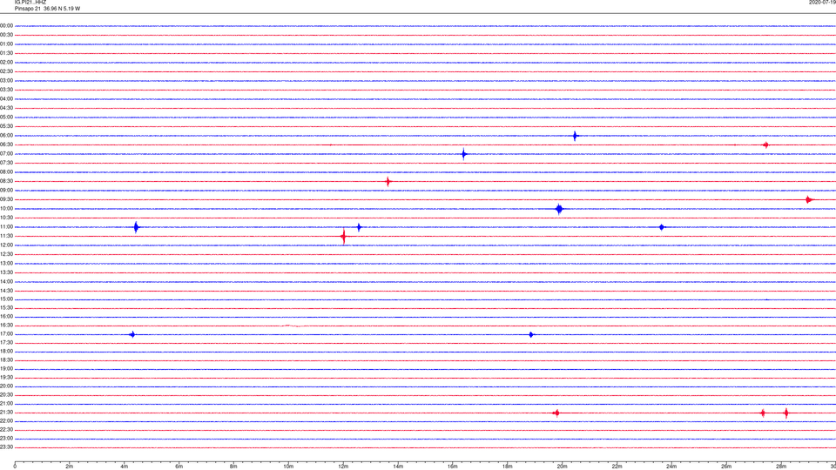Click the 6m label on the time axis
The width and height of the screenshot is (836, 470).
(x=179, y=467)
